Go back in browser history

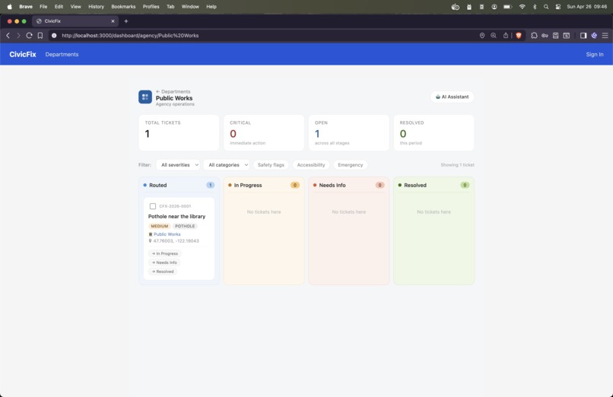pos(8,36)
